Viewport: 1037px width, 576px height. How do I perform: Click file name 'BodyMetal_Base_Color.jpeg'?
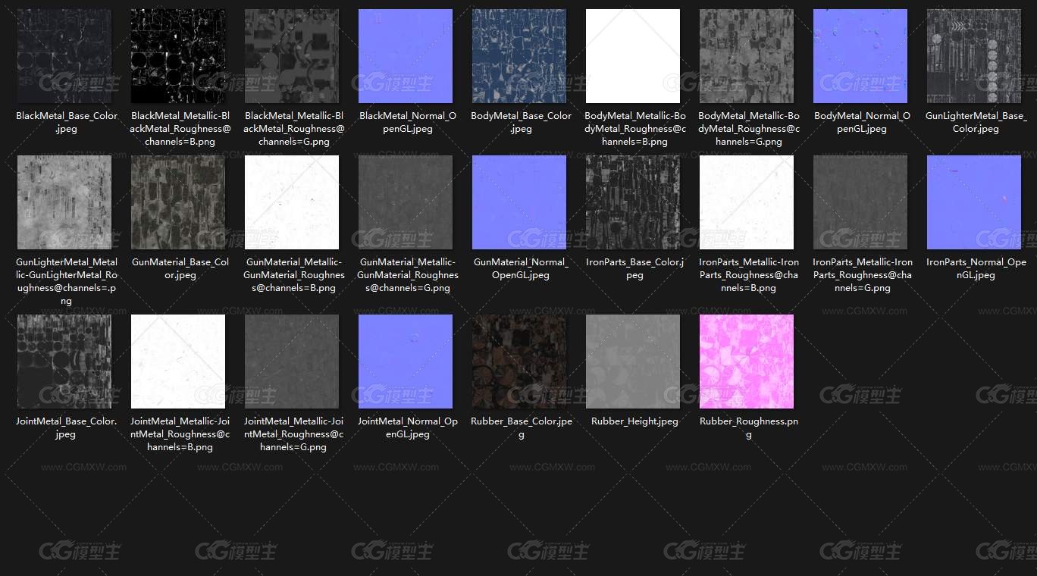click(522, 123)
